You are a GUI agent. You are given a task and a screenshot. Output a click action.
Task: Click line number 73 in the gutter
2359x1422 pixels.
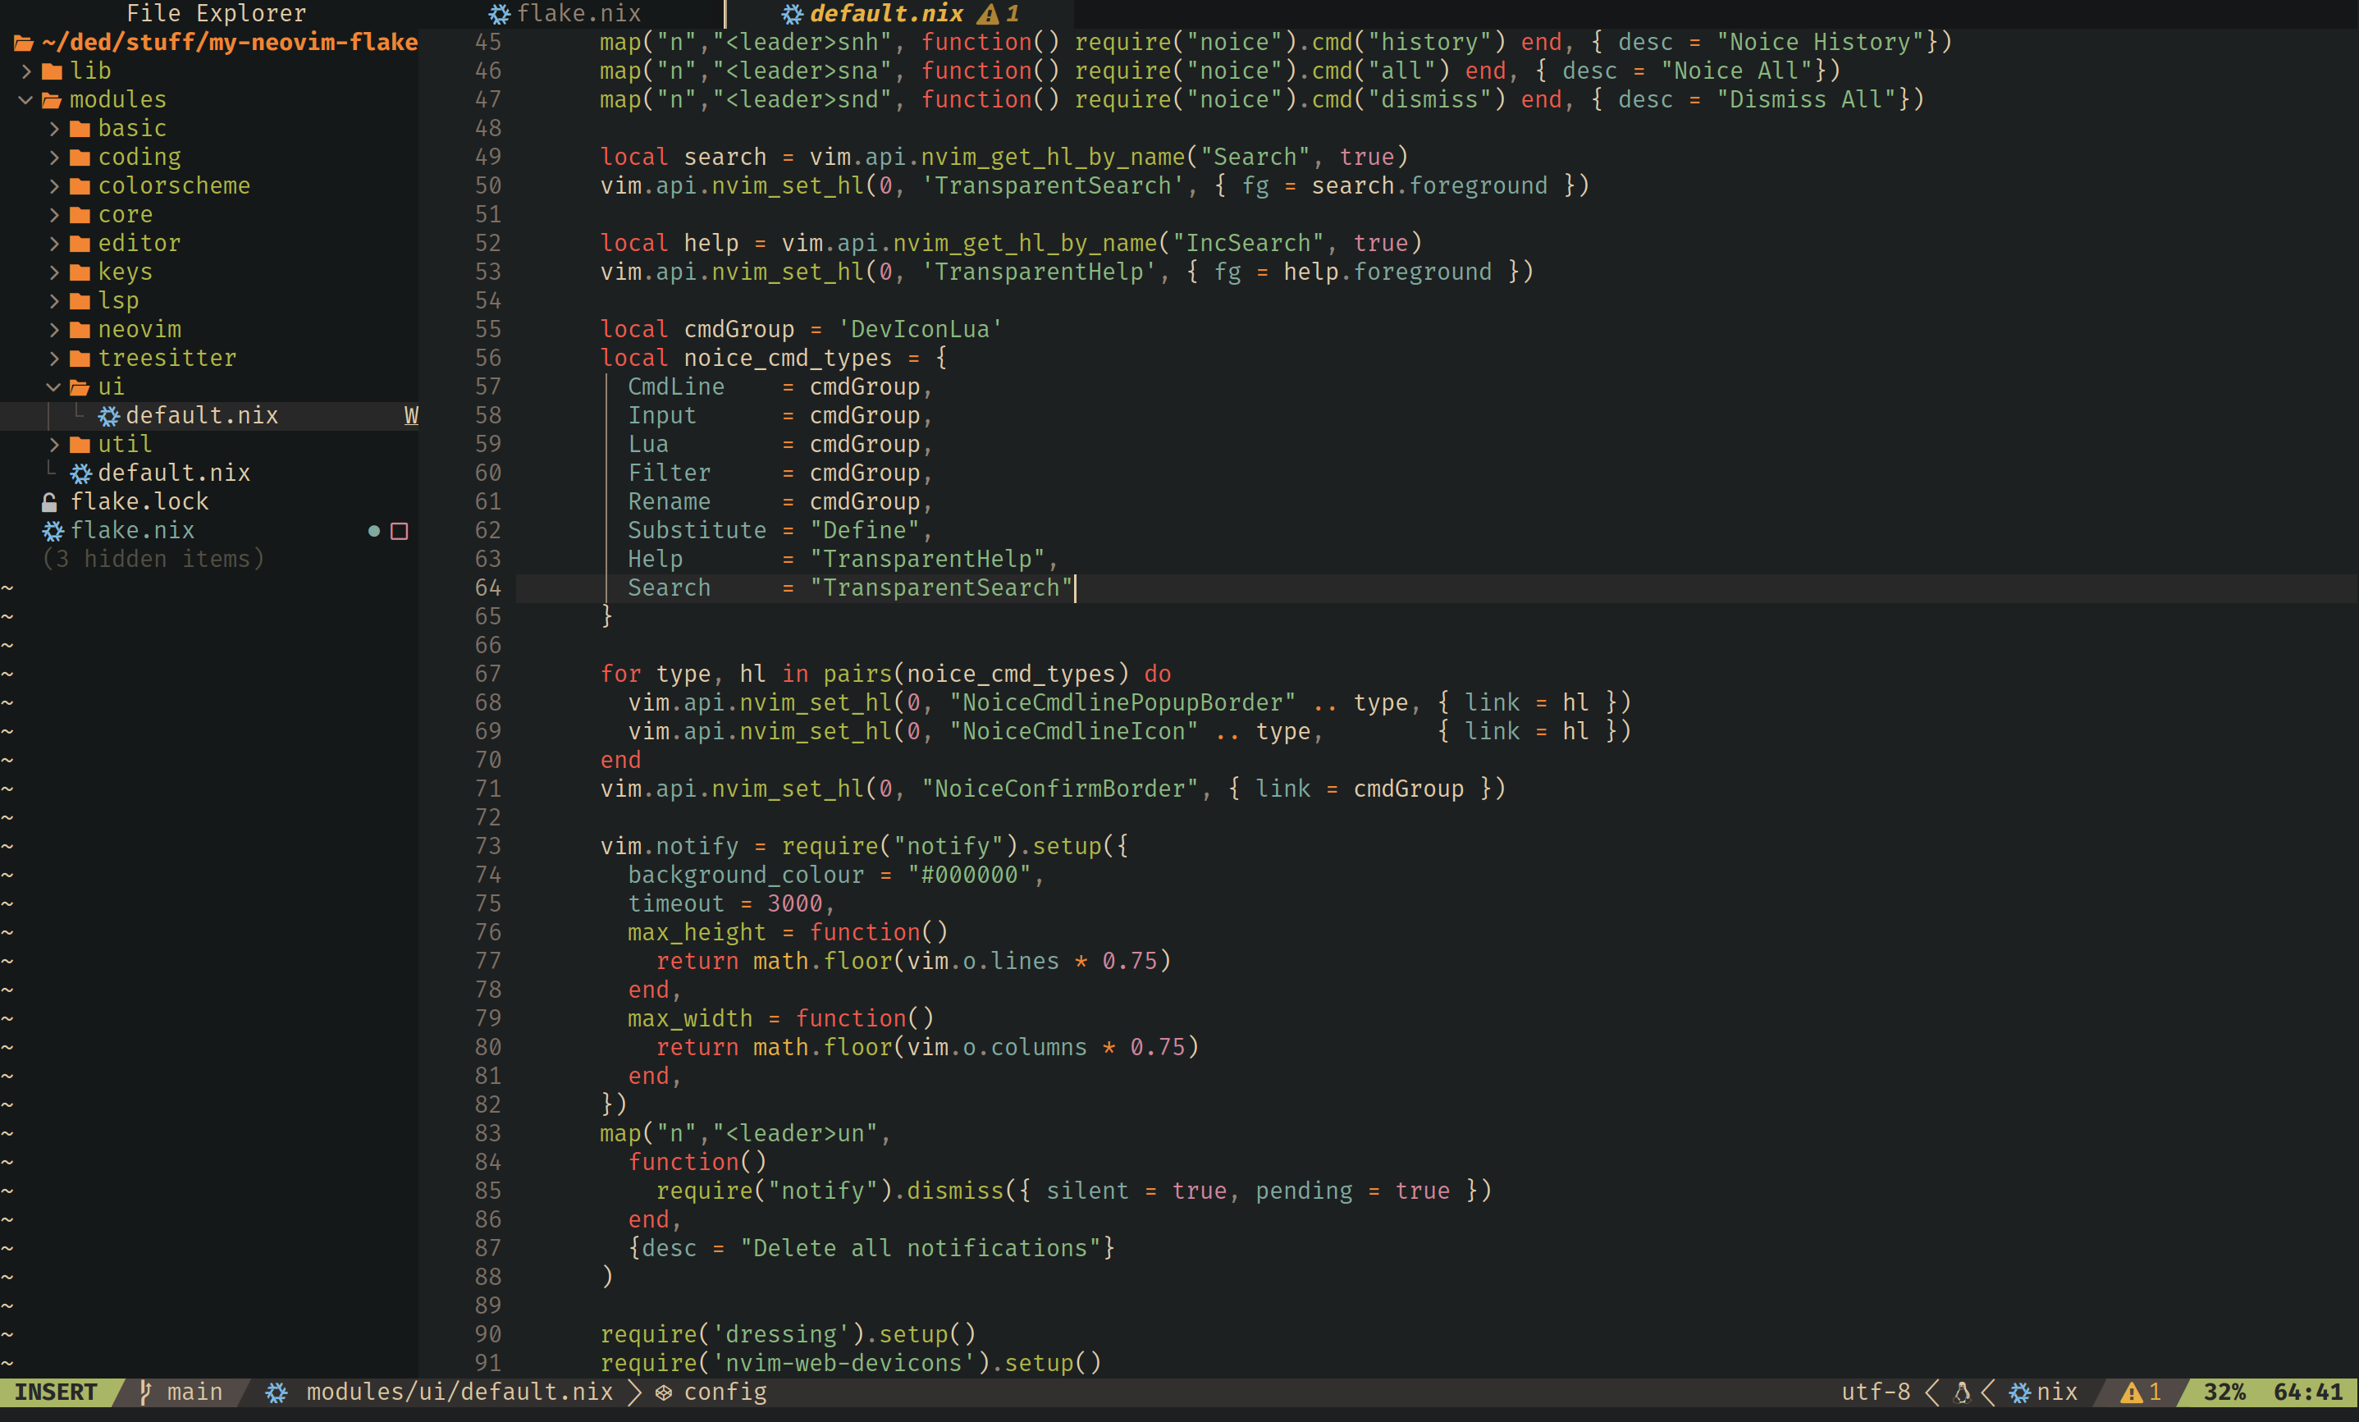[487, 847]
